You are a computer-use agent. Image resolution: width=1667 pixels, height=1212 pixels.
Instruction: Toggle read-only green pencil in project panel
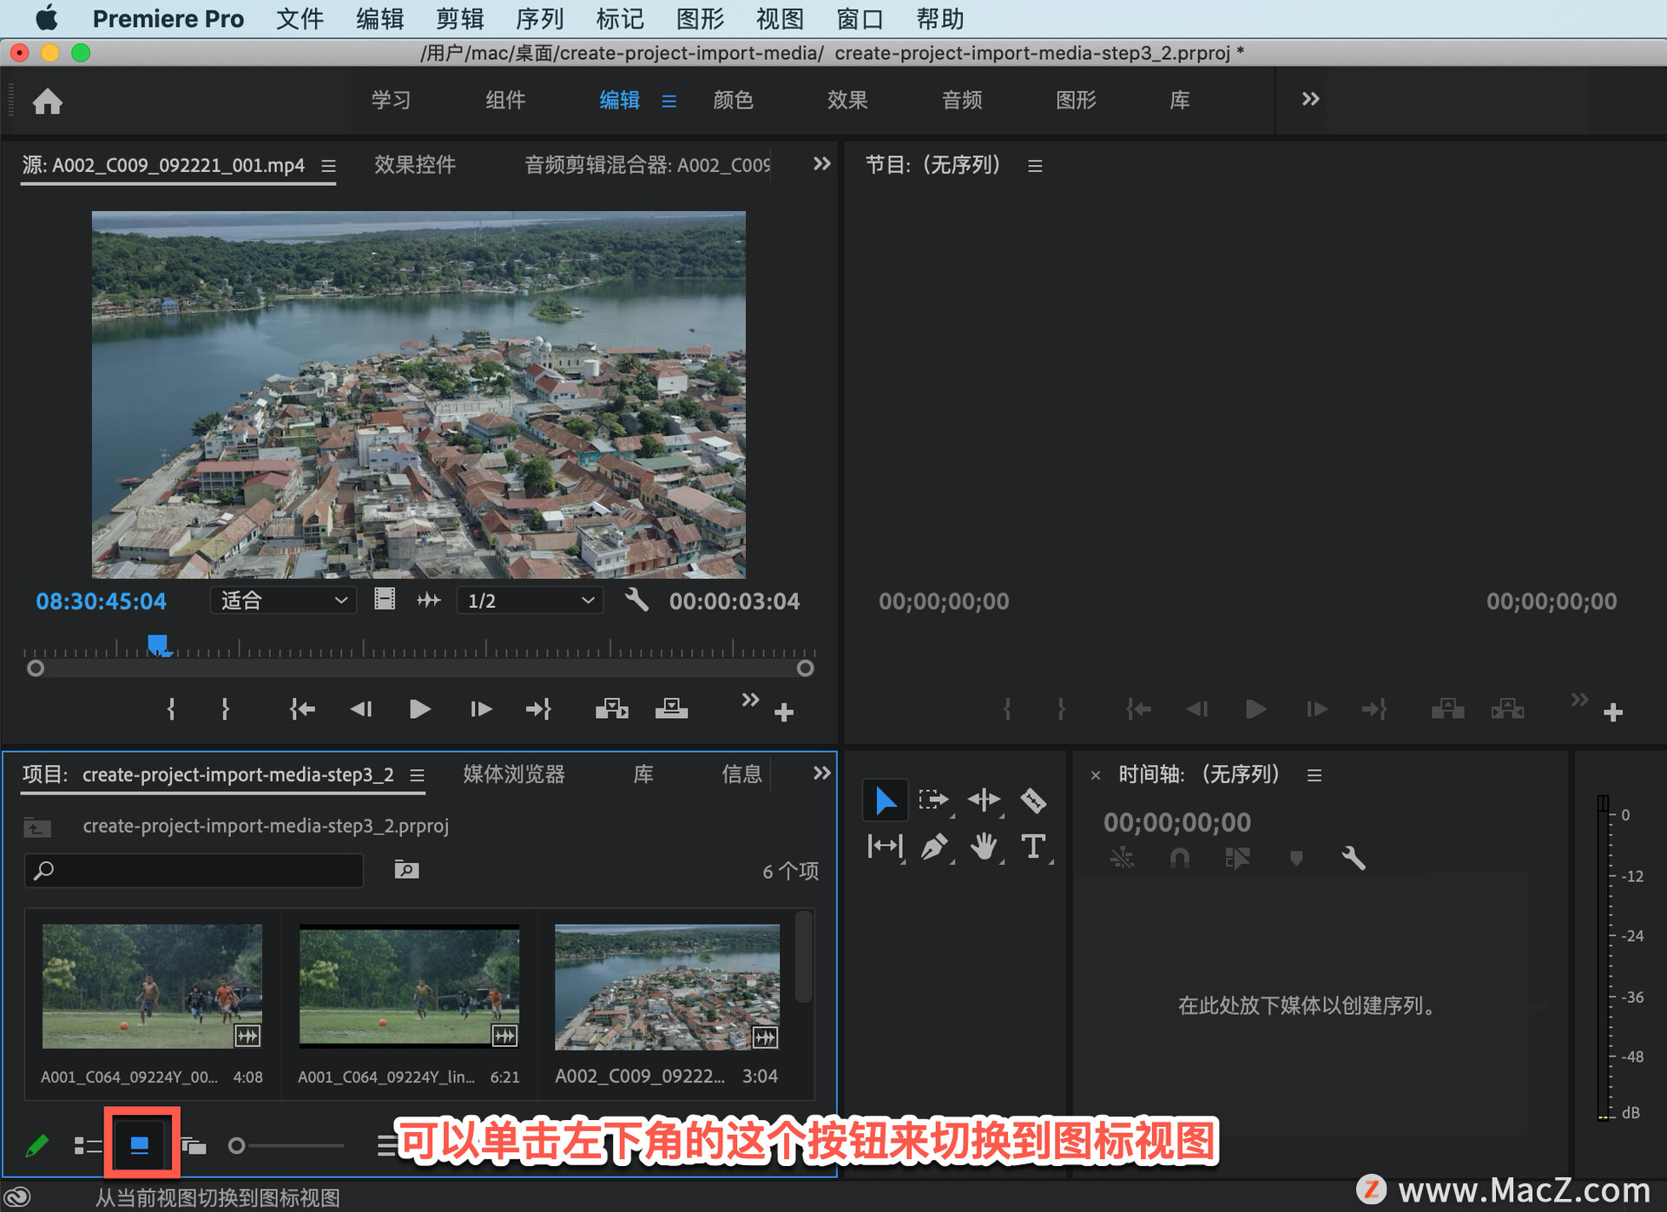click(37, 1146)
